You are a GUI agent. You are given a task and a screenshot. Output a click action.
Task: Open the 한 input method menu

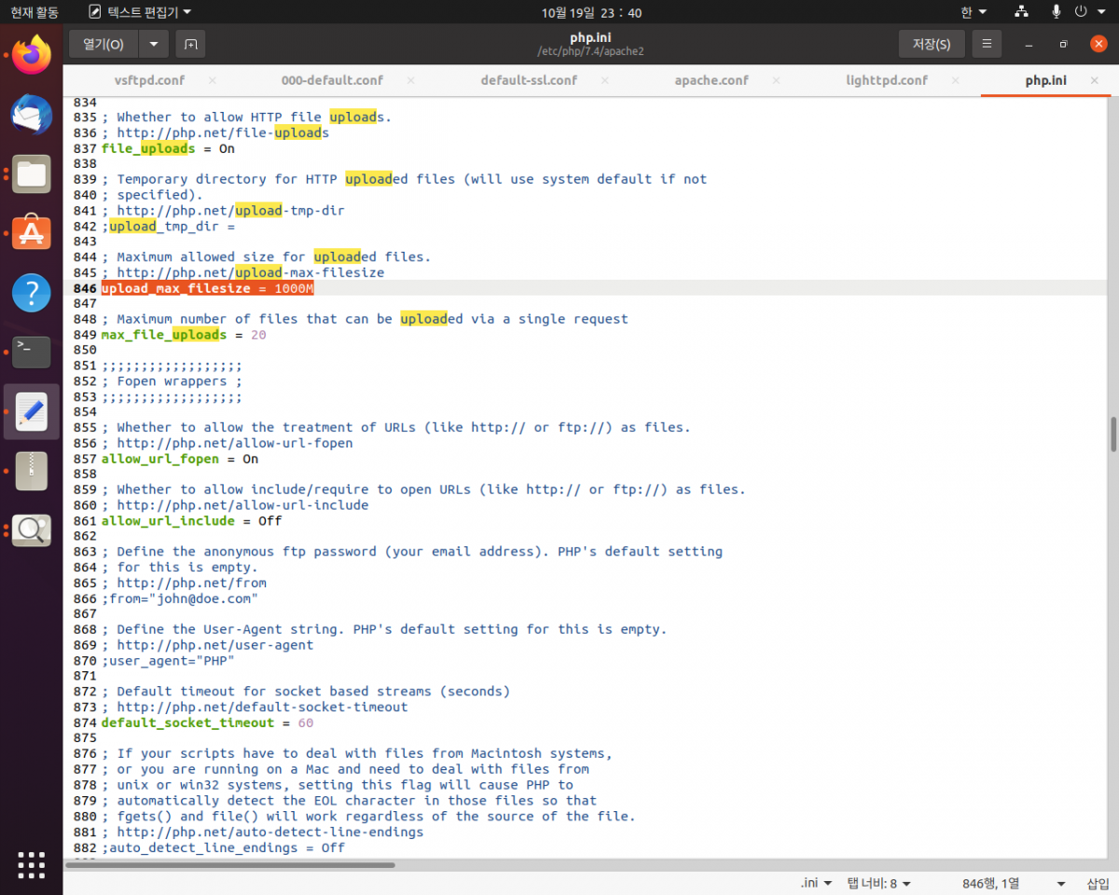click(x=974, y=12)
